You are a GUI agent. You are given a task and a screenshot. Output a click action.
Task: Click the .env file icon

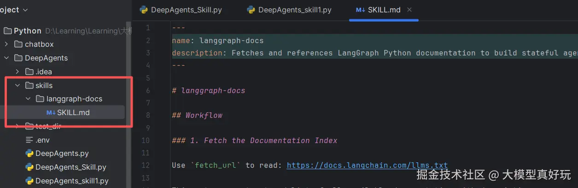point(29,140)
